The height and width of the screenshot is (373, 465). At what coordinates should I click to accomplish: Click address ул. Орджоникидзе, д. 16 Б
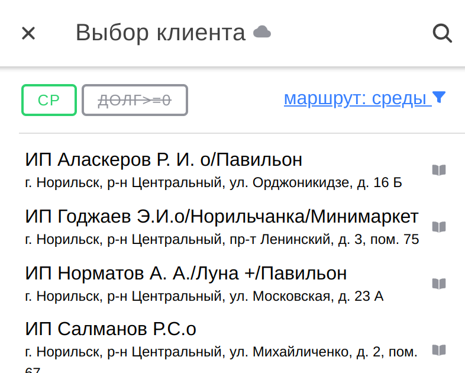pyautogui.click(x=316, y=182)
